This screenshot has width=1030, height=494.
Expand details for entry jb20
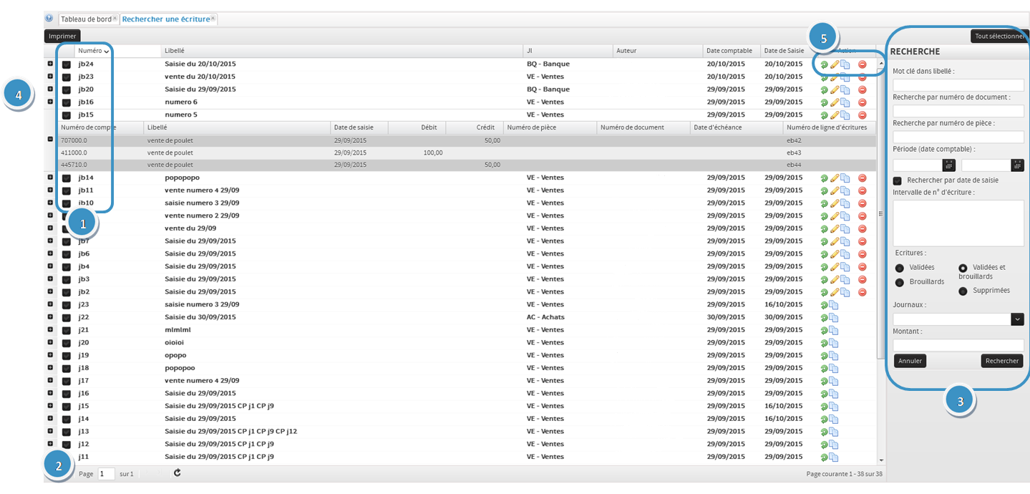coord(49,89)
